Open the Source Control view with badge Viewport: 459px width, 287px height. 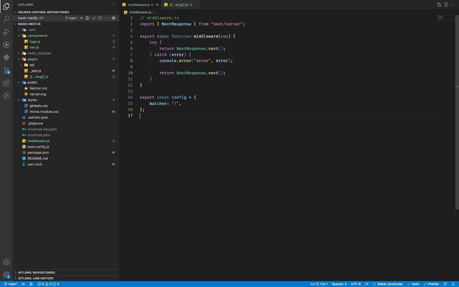[x=6, y=71]
